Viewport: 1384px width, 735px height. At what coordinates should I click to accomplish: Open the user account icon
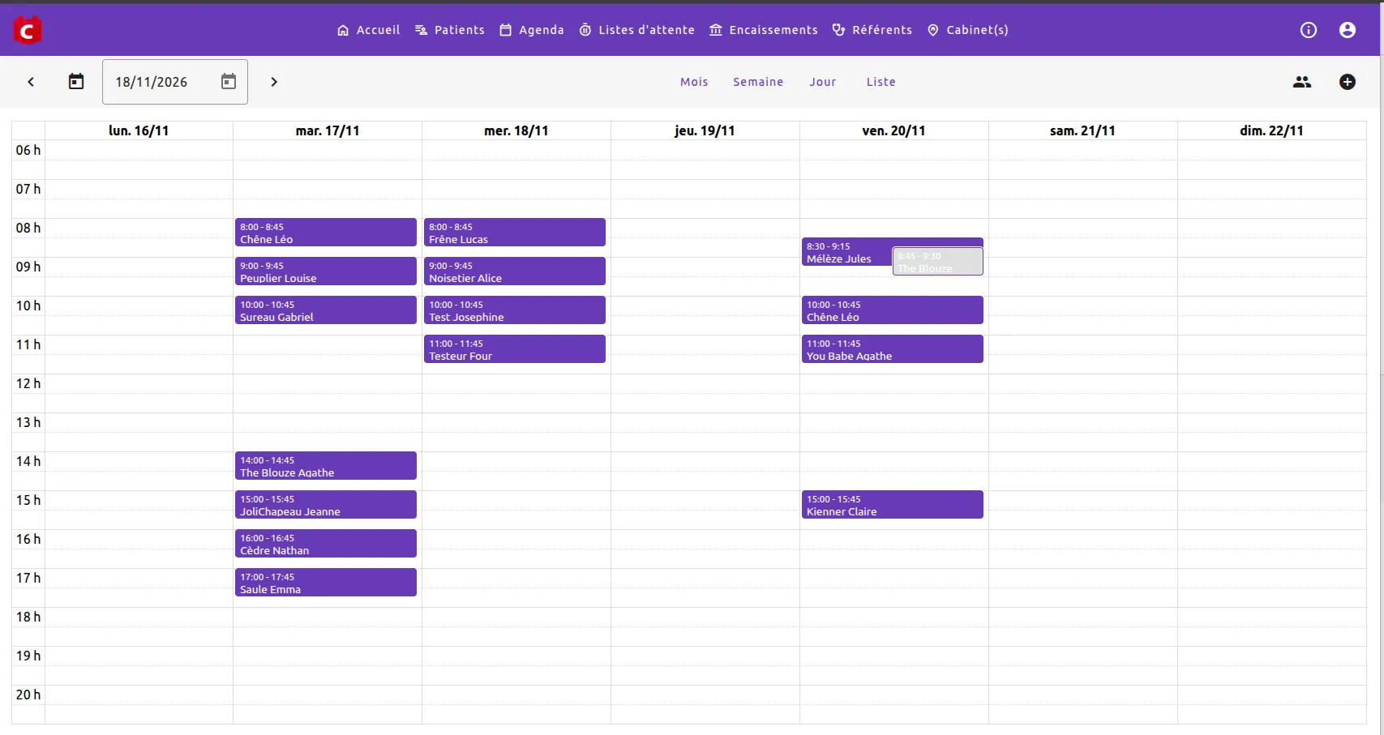click(1348, 30)
